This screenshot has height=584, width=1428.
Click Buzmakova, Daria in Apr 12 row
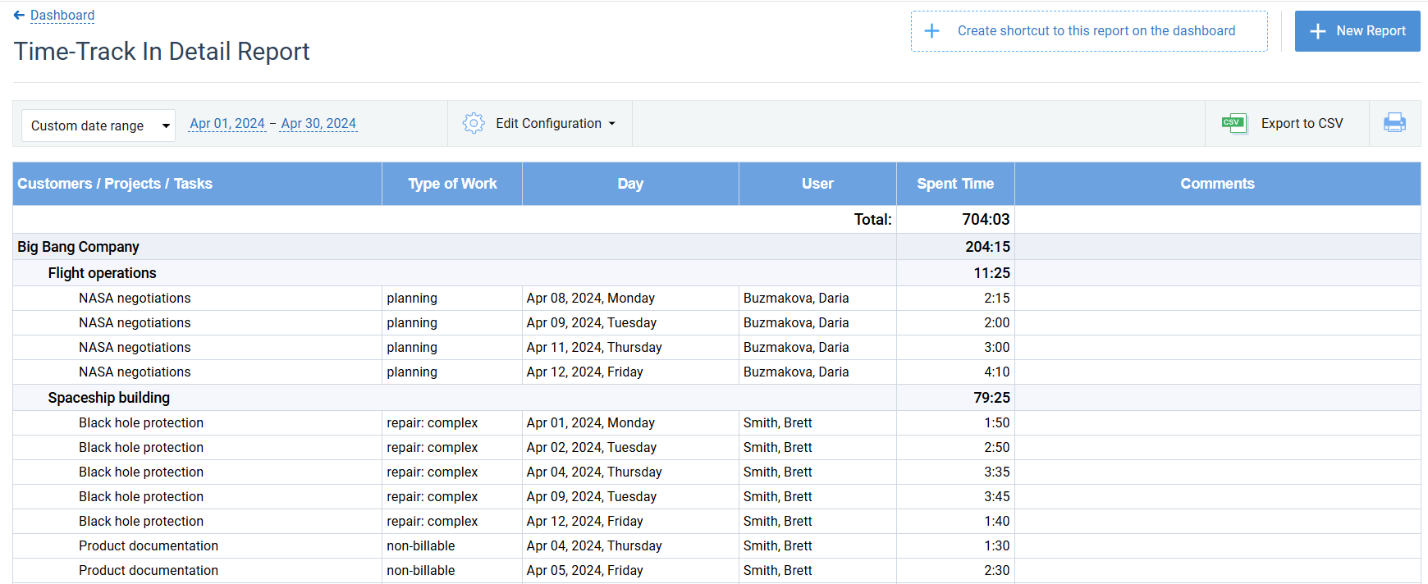point(796,372)
